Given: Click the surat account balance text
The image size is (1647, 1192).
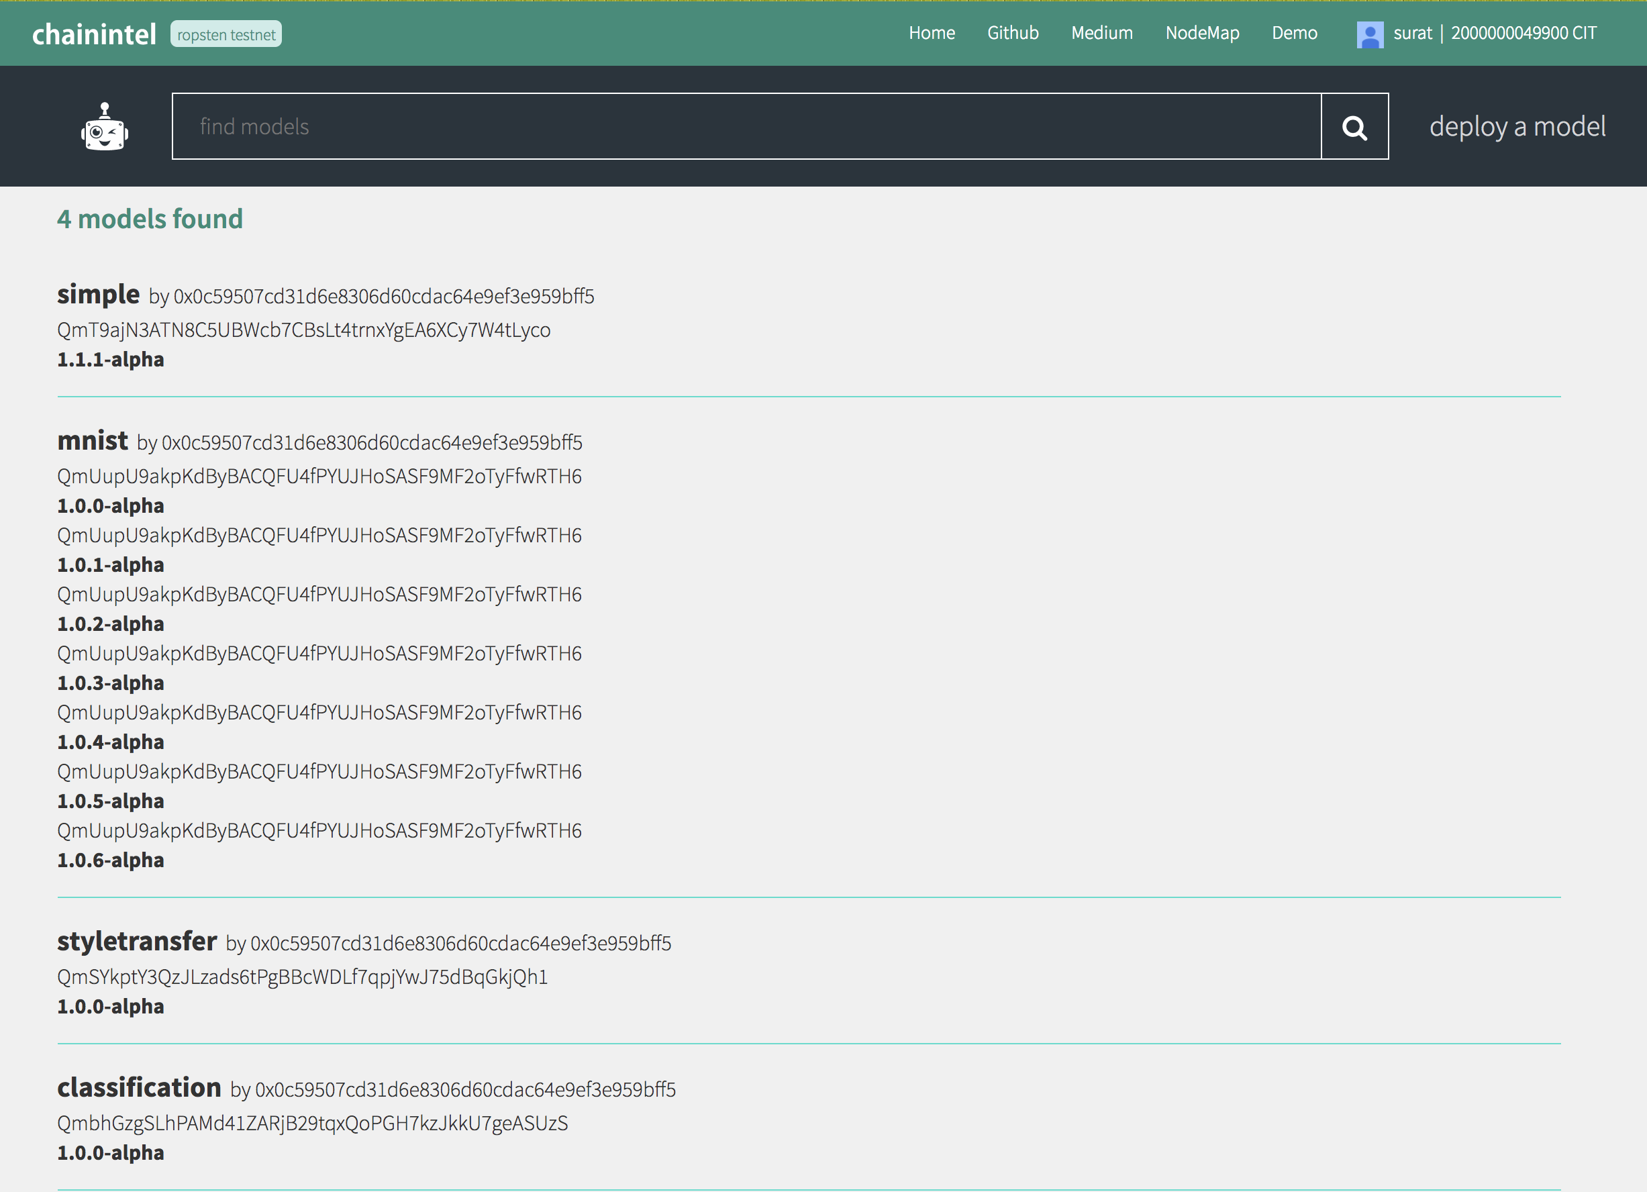Looking at the screenshot, I should pos(1495,33).
